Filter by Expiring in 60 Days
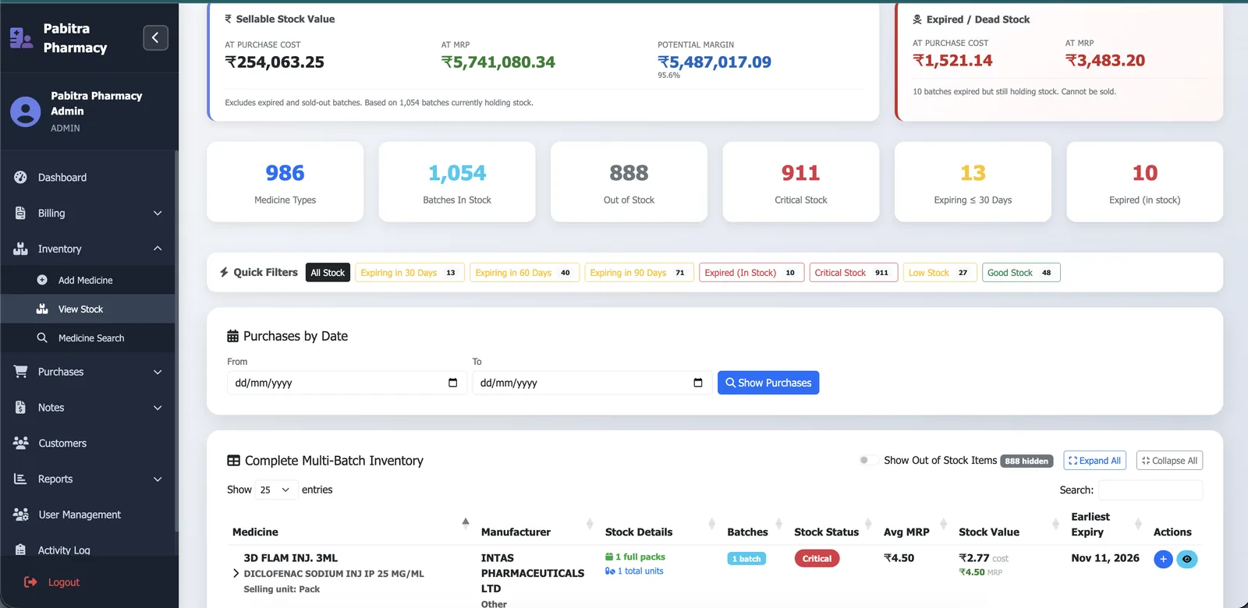This screenshot has height=608, width=1248. pyautogui.click(x=524, y=273)
